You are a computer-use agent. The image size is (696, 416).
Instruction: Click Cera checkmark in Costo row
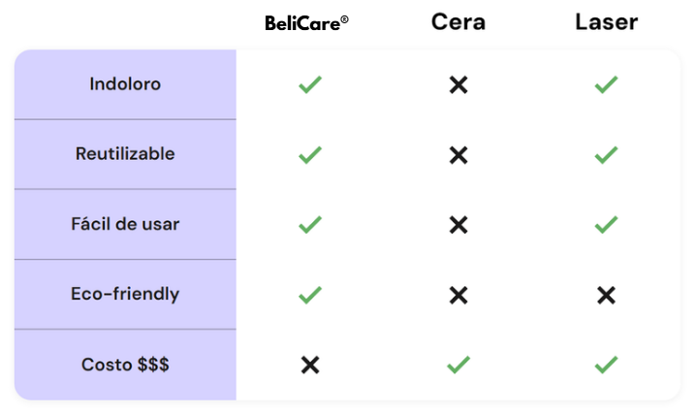pos(459,365)
